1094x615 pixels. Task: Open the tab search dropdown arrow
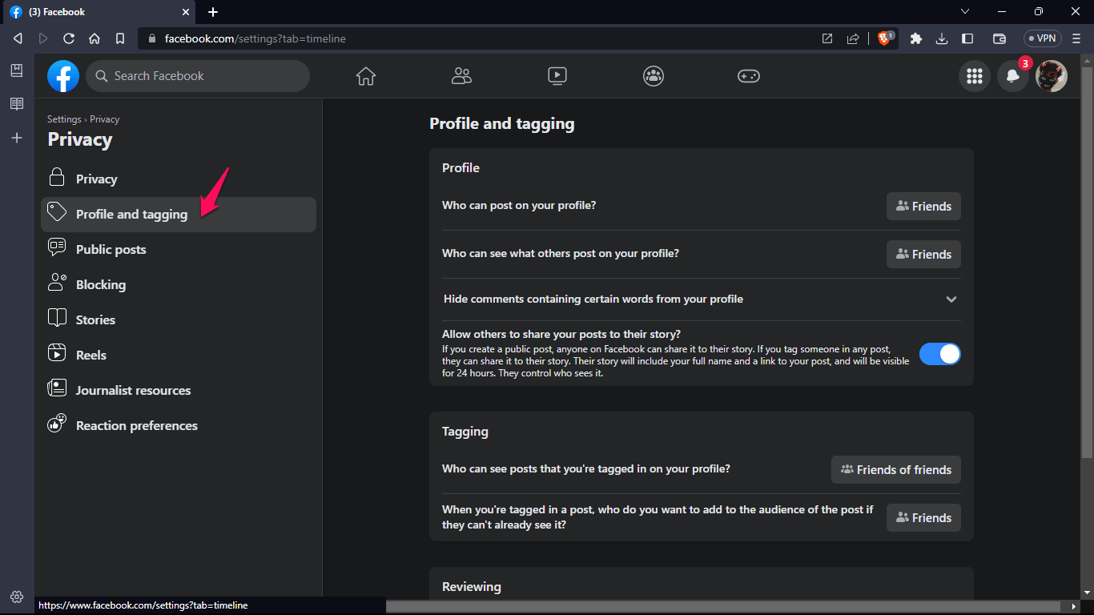coord(965,11)
